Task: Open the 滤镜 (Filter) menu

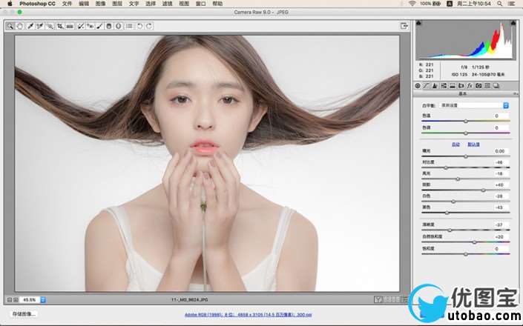Action: point(168,4)
